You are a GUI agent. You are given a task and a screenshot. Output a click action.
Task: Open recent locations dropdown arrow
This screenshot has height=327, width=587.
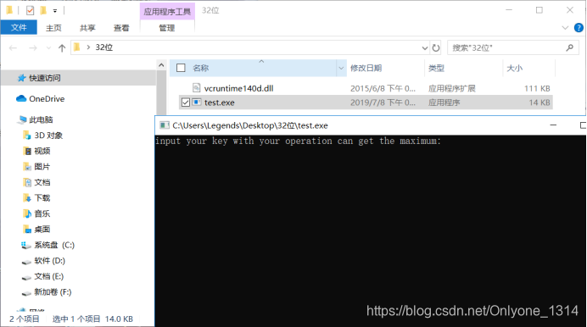pyautogui.click(x=48, y=47)
